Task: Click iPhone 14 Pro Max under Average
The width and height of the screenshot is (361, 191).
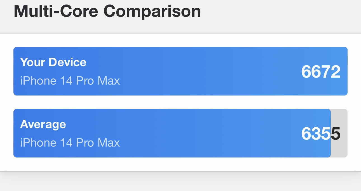Action: (x=70, y=143)
